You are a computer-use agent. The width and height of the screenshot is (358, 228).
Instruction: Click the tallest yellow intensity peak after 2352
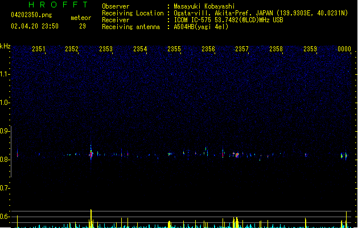point(91,218)
